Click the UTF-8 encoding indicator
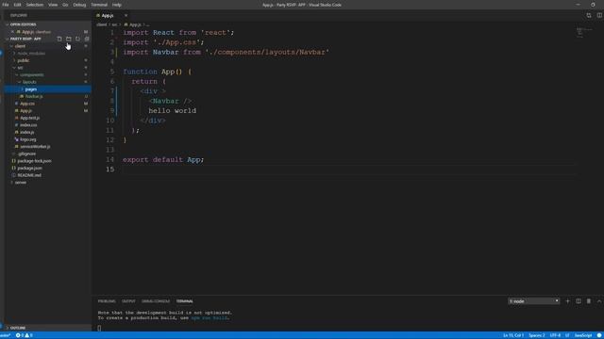The image size is (604, 339). coord(555,335)
